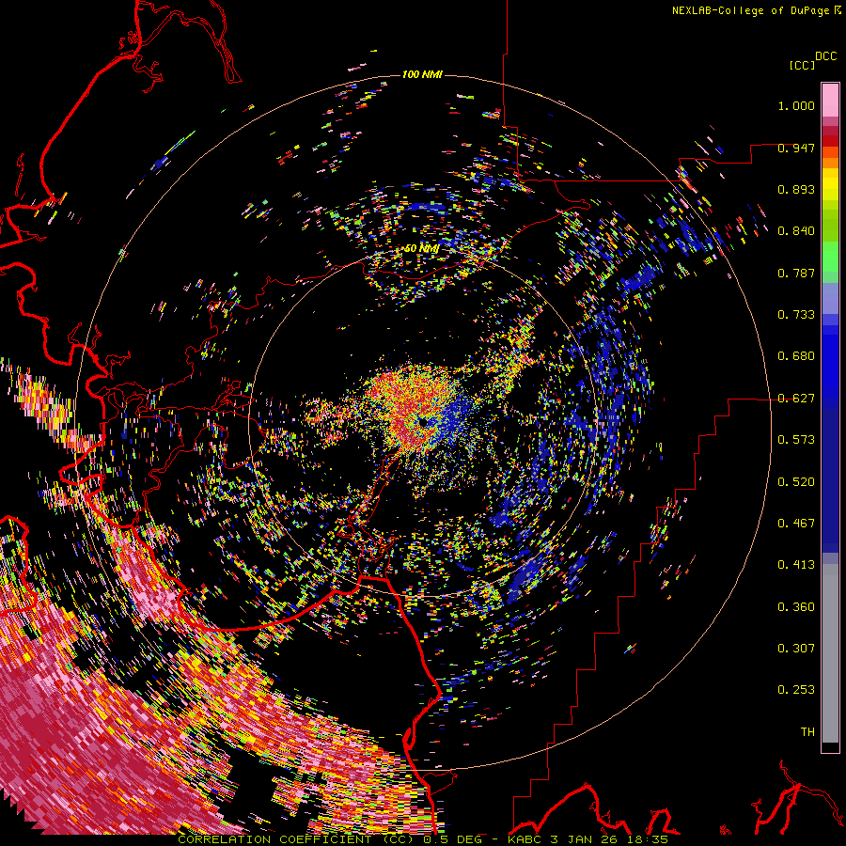
Task: Click the 1.000 legend value
Action: [796, 105]
